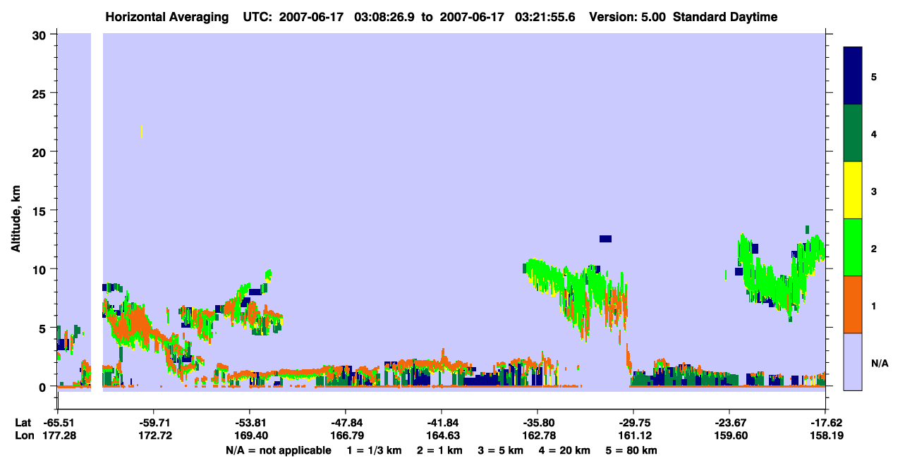Click the colorbar label '5'
The image size is (917, 470).
click(x=874, y=76)
